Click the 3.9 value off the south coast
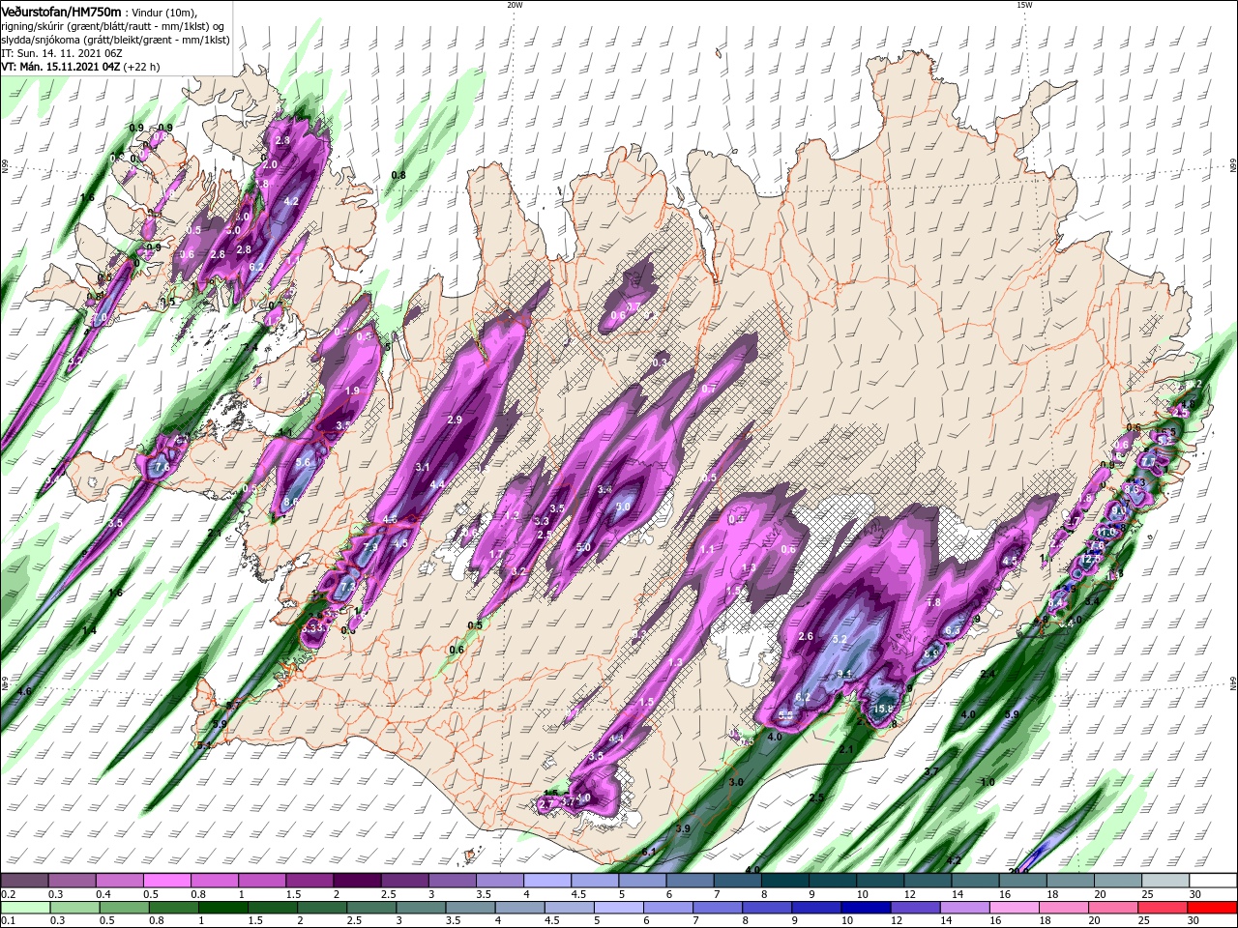The image size is (1238, 928). click(683, 828)
